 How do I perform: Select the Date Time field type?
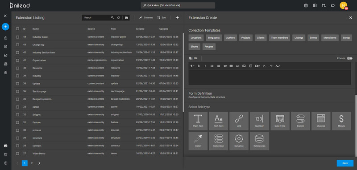coord(280,121)
